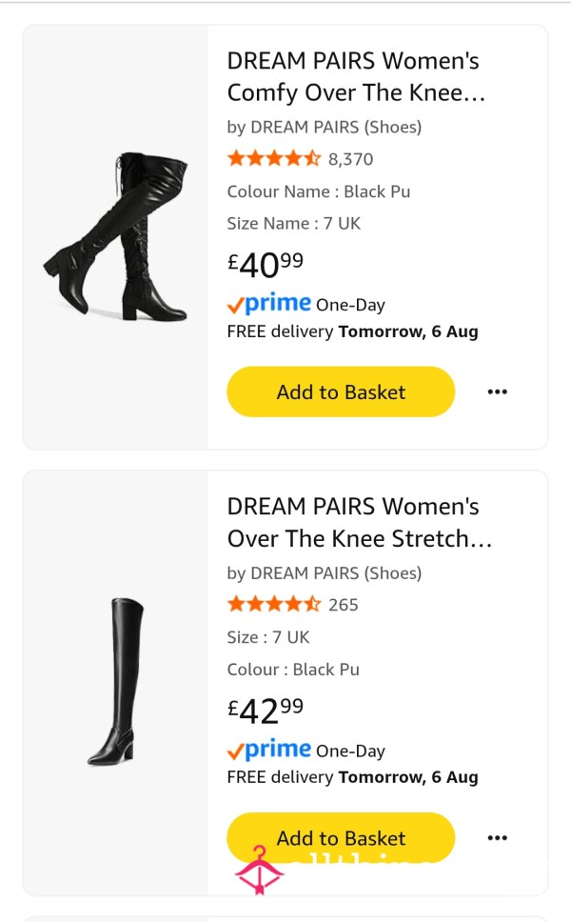This screenshot has width=571, height=922.
Task: Open more options for £40.99 boots
Action: click(497, 391)
